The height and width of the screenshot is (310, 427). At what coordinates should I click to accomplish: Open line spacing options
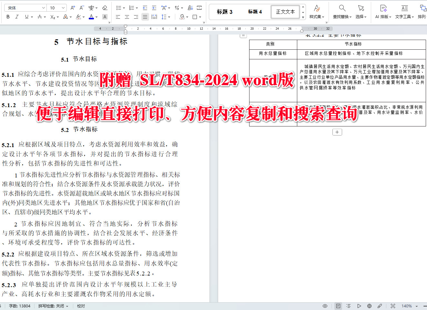(x=164, y=17)
